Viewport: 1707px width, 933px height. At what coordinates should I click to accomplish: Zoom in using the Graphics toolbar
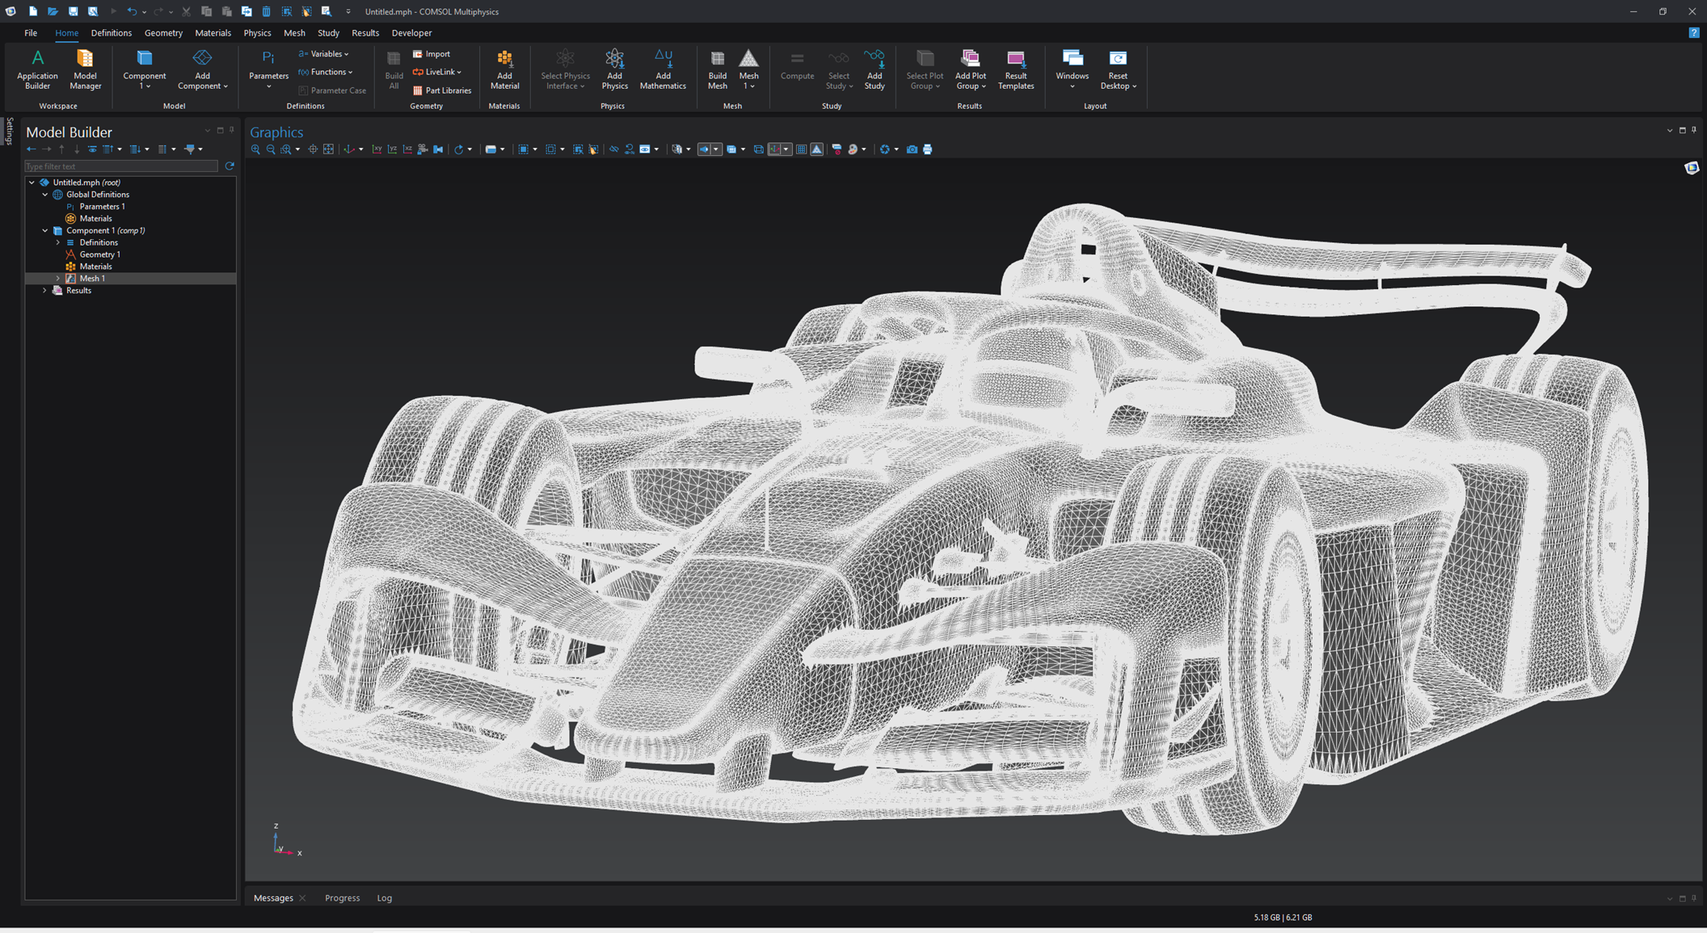(x=255, y=149)
